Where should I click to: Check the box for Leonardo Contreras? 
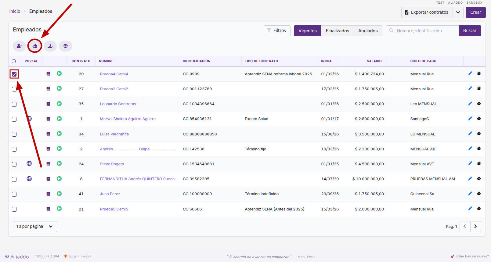[x=14, y=104]
